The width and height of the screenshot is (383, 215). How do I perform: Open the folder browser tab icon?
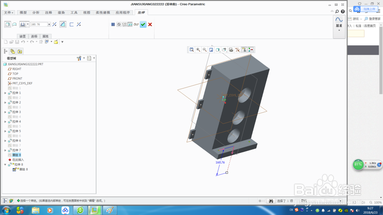pyautogui.click(x=13, y=52)
